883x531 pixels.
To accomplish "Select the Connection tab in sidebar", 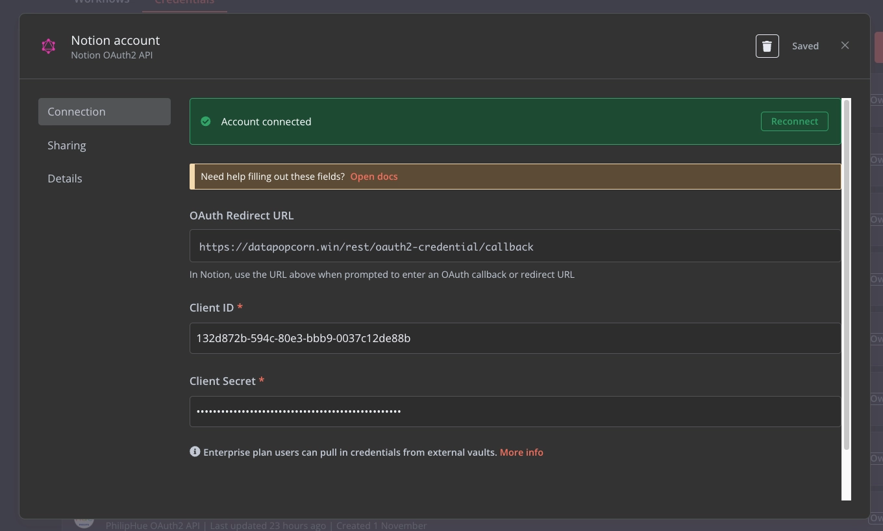I will point(105,112).
